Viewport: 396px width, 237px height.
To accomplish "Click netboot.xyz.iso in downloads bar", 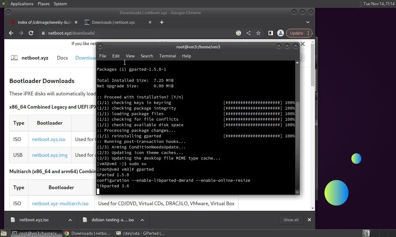I will [34, 220].
